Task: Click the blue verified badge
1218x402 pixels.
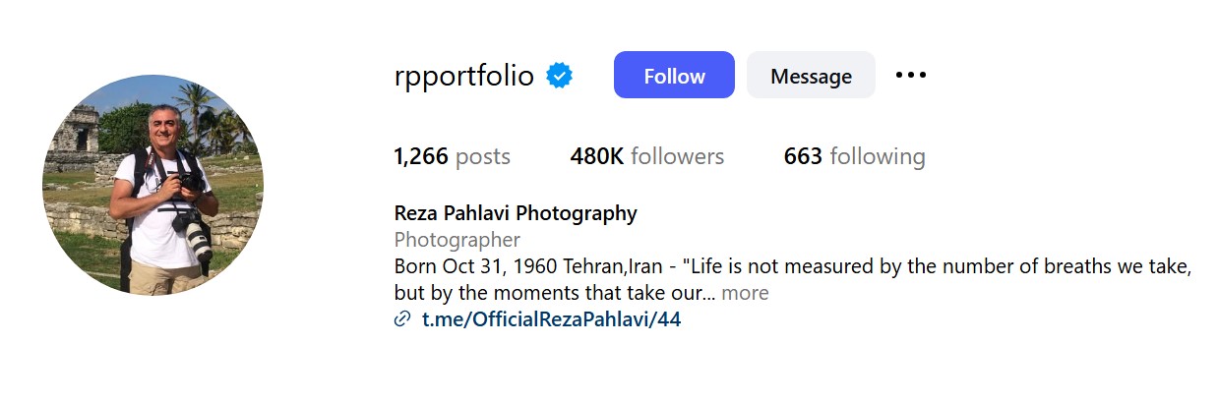Action: 560,76
